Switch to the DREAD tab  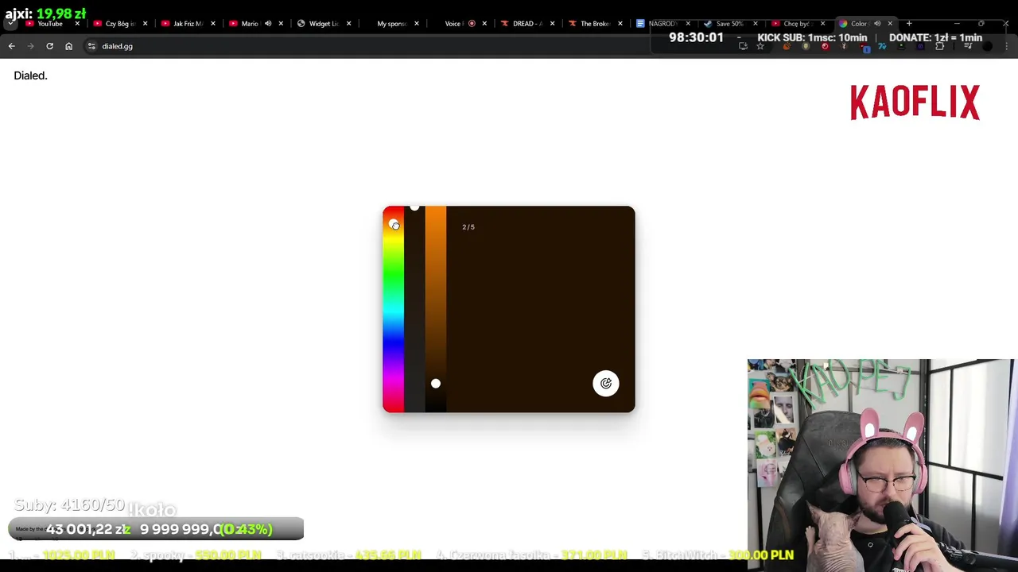coord(526,24)
